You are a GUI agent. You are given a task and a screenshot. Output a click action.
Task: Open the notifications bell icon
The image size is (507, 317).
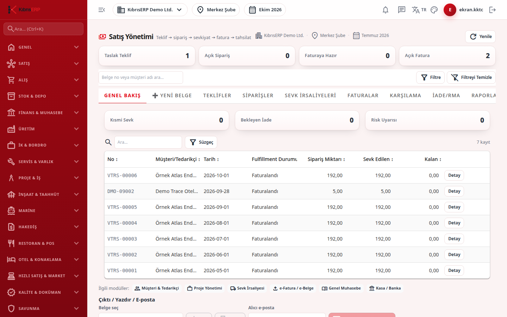point(386,10)
